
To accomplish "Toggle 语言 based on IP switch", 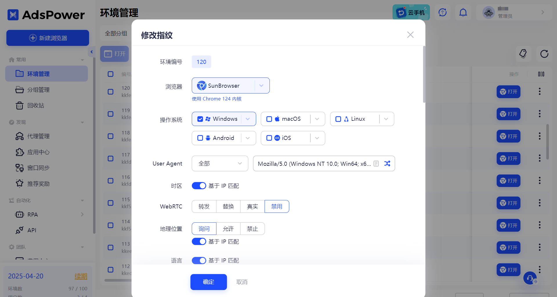I will tap(199, 260).
